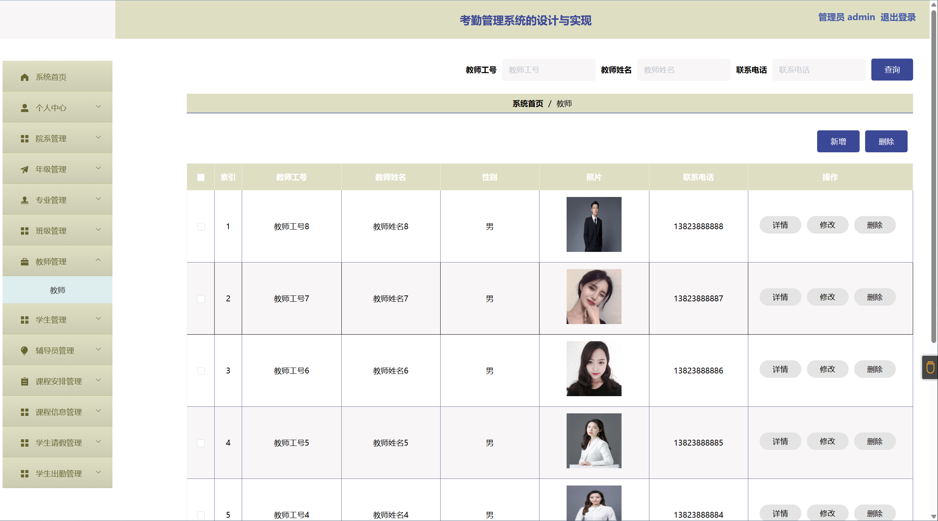
Task: Expand the 个人中心 chevron
Action: [x=98, y=107]
